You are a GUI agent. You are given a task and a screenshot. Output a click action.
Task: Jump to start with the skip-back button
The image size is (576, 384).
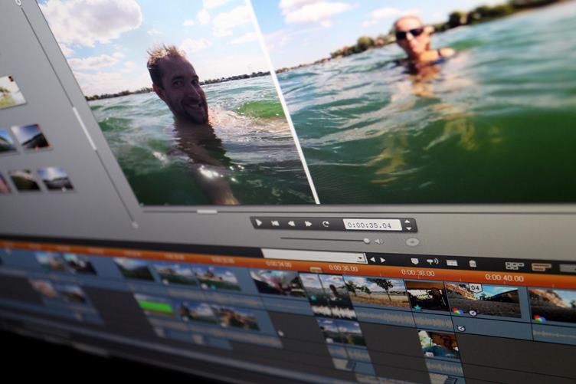275,223
